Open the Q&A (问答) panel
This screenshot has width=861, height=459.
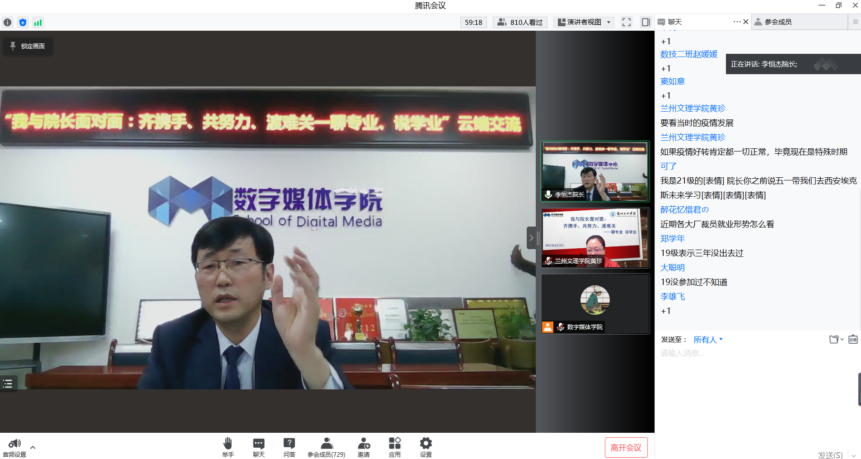point(289,447)
